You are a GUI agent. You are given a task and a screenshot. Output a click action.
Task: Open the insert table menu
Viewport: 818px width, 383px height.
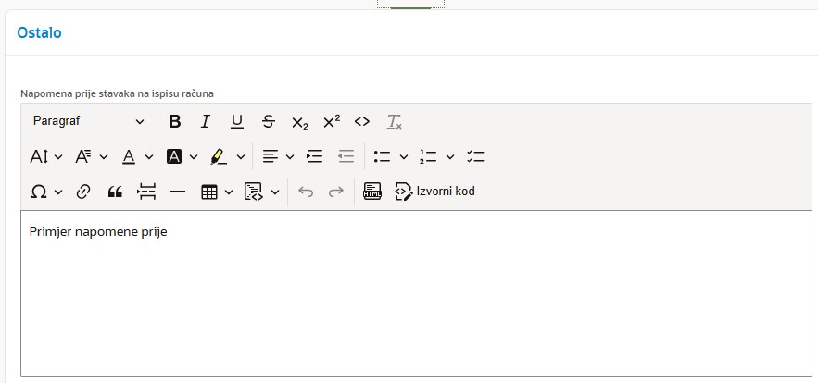pos(217,191)
